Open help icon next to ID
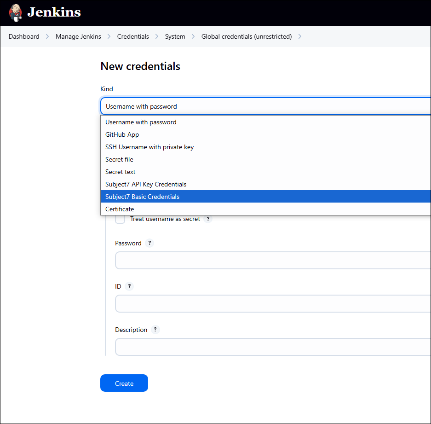This screenshot has width=431, height=424. click(x=129, y=286)
